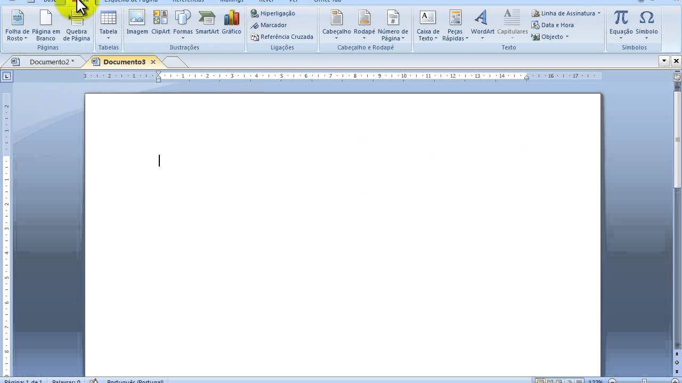Click the Hiperligação button
Image resolution: width=682 pixels, height=383 pixels.
point(273,13)
